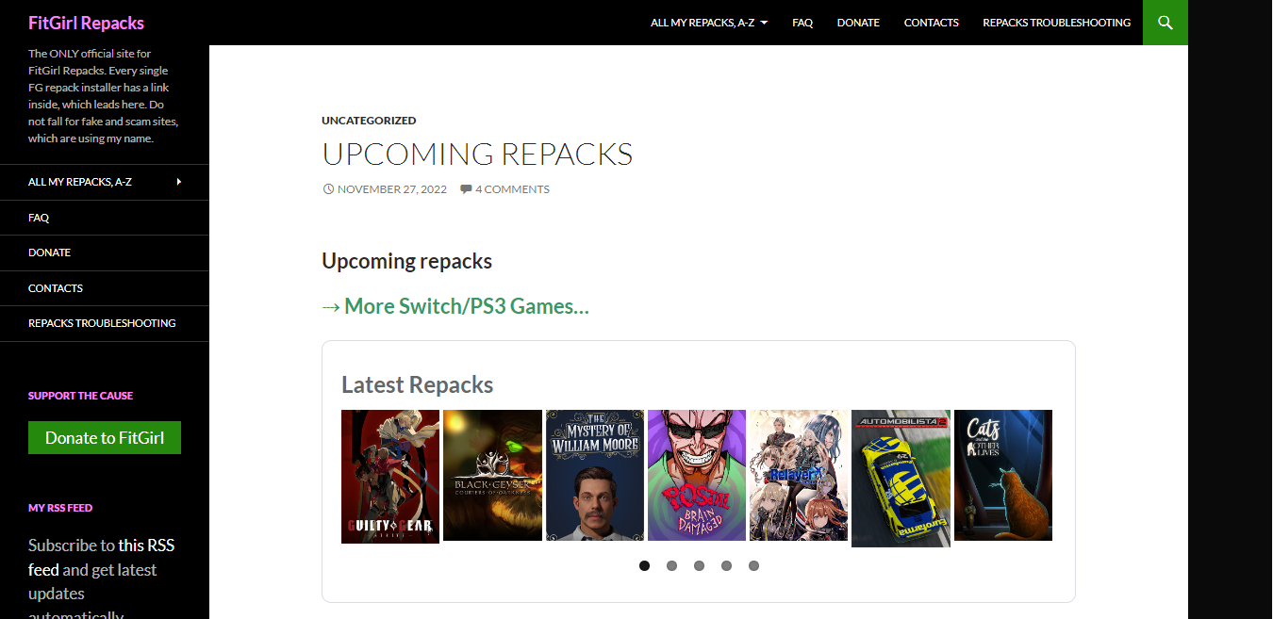1273x619 pixels.
Task: Open the Automobilista 2 cover thumbnail
Action: pos(901,479)
